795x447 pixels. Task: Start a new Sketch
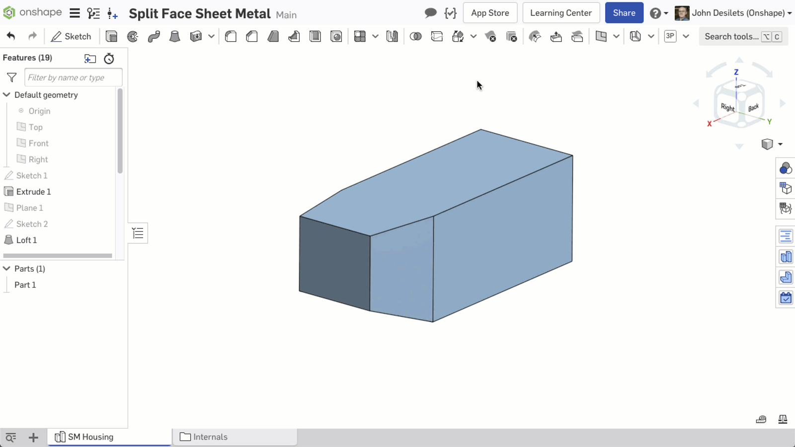tap(71, 36)
